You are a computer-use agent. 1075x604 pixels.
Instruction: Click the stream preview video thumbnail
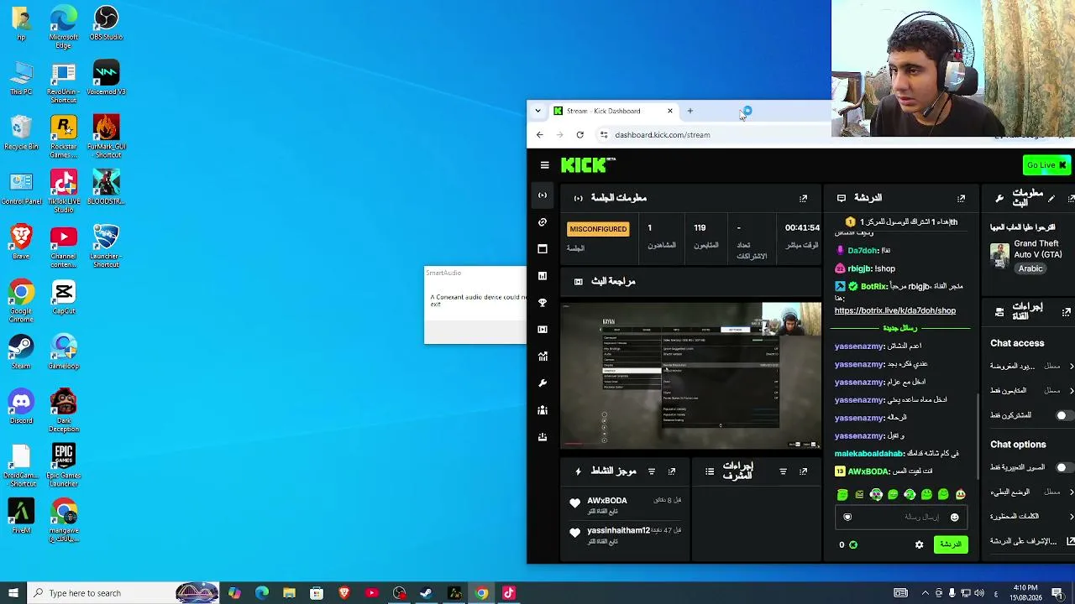pyautogui.click(x=691, y=377)
